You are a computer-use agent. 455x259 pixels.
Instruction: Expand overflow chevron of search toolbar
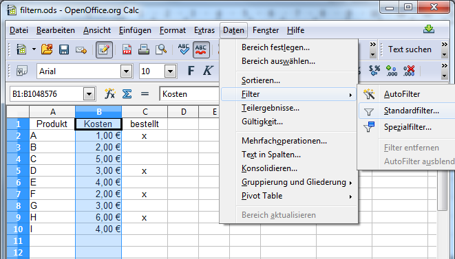(x=444, y=45)
